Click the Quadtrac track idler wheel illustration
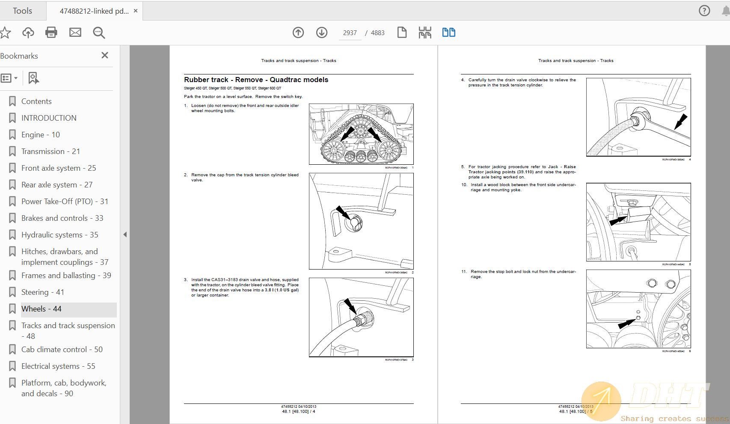The image size is (730, 424). 361,134
